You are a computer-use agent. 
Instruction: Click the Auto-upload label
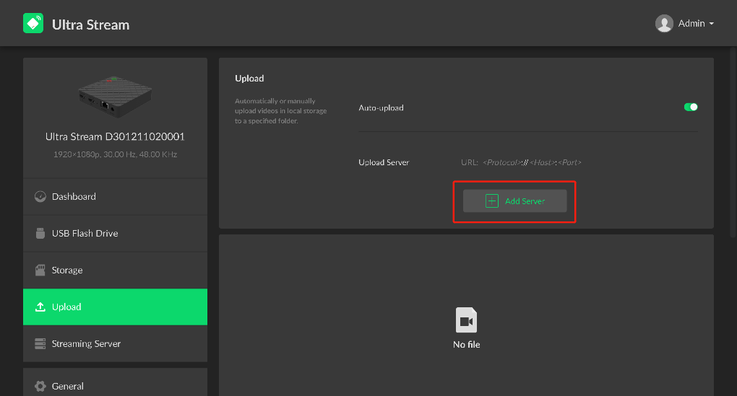pyautogui.click(x=382, y=108)
